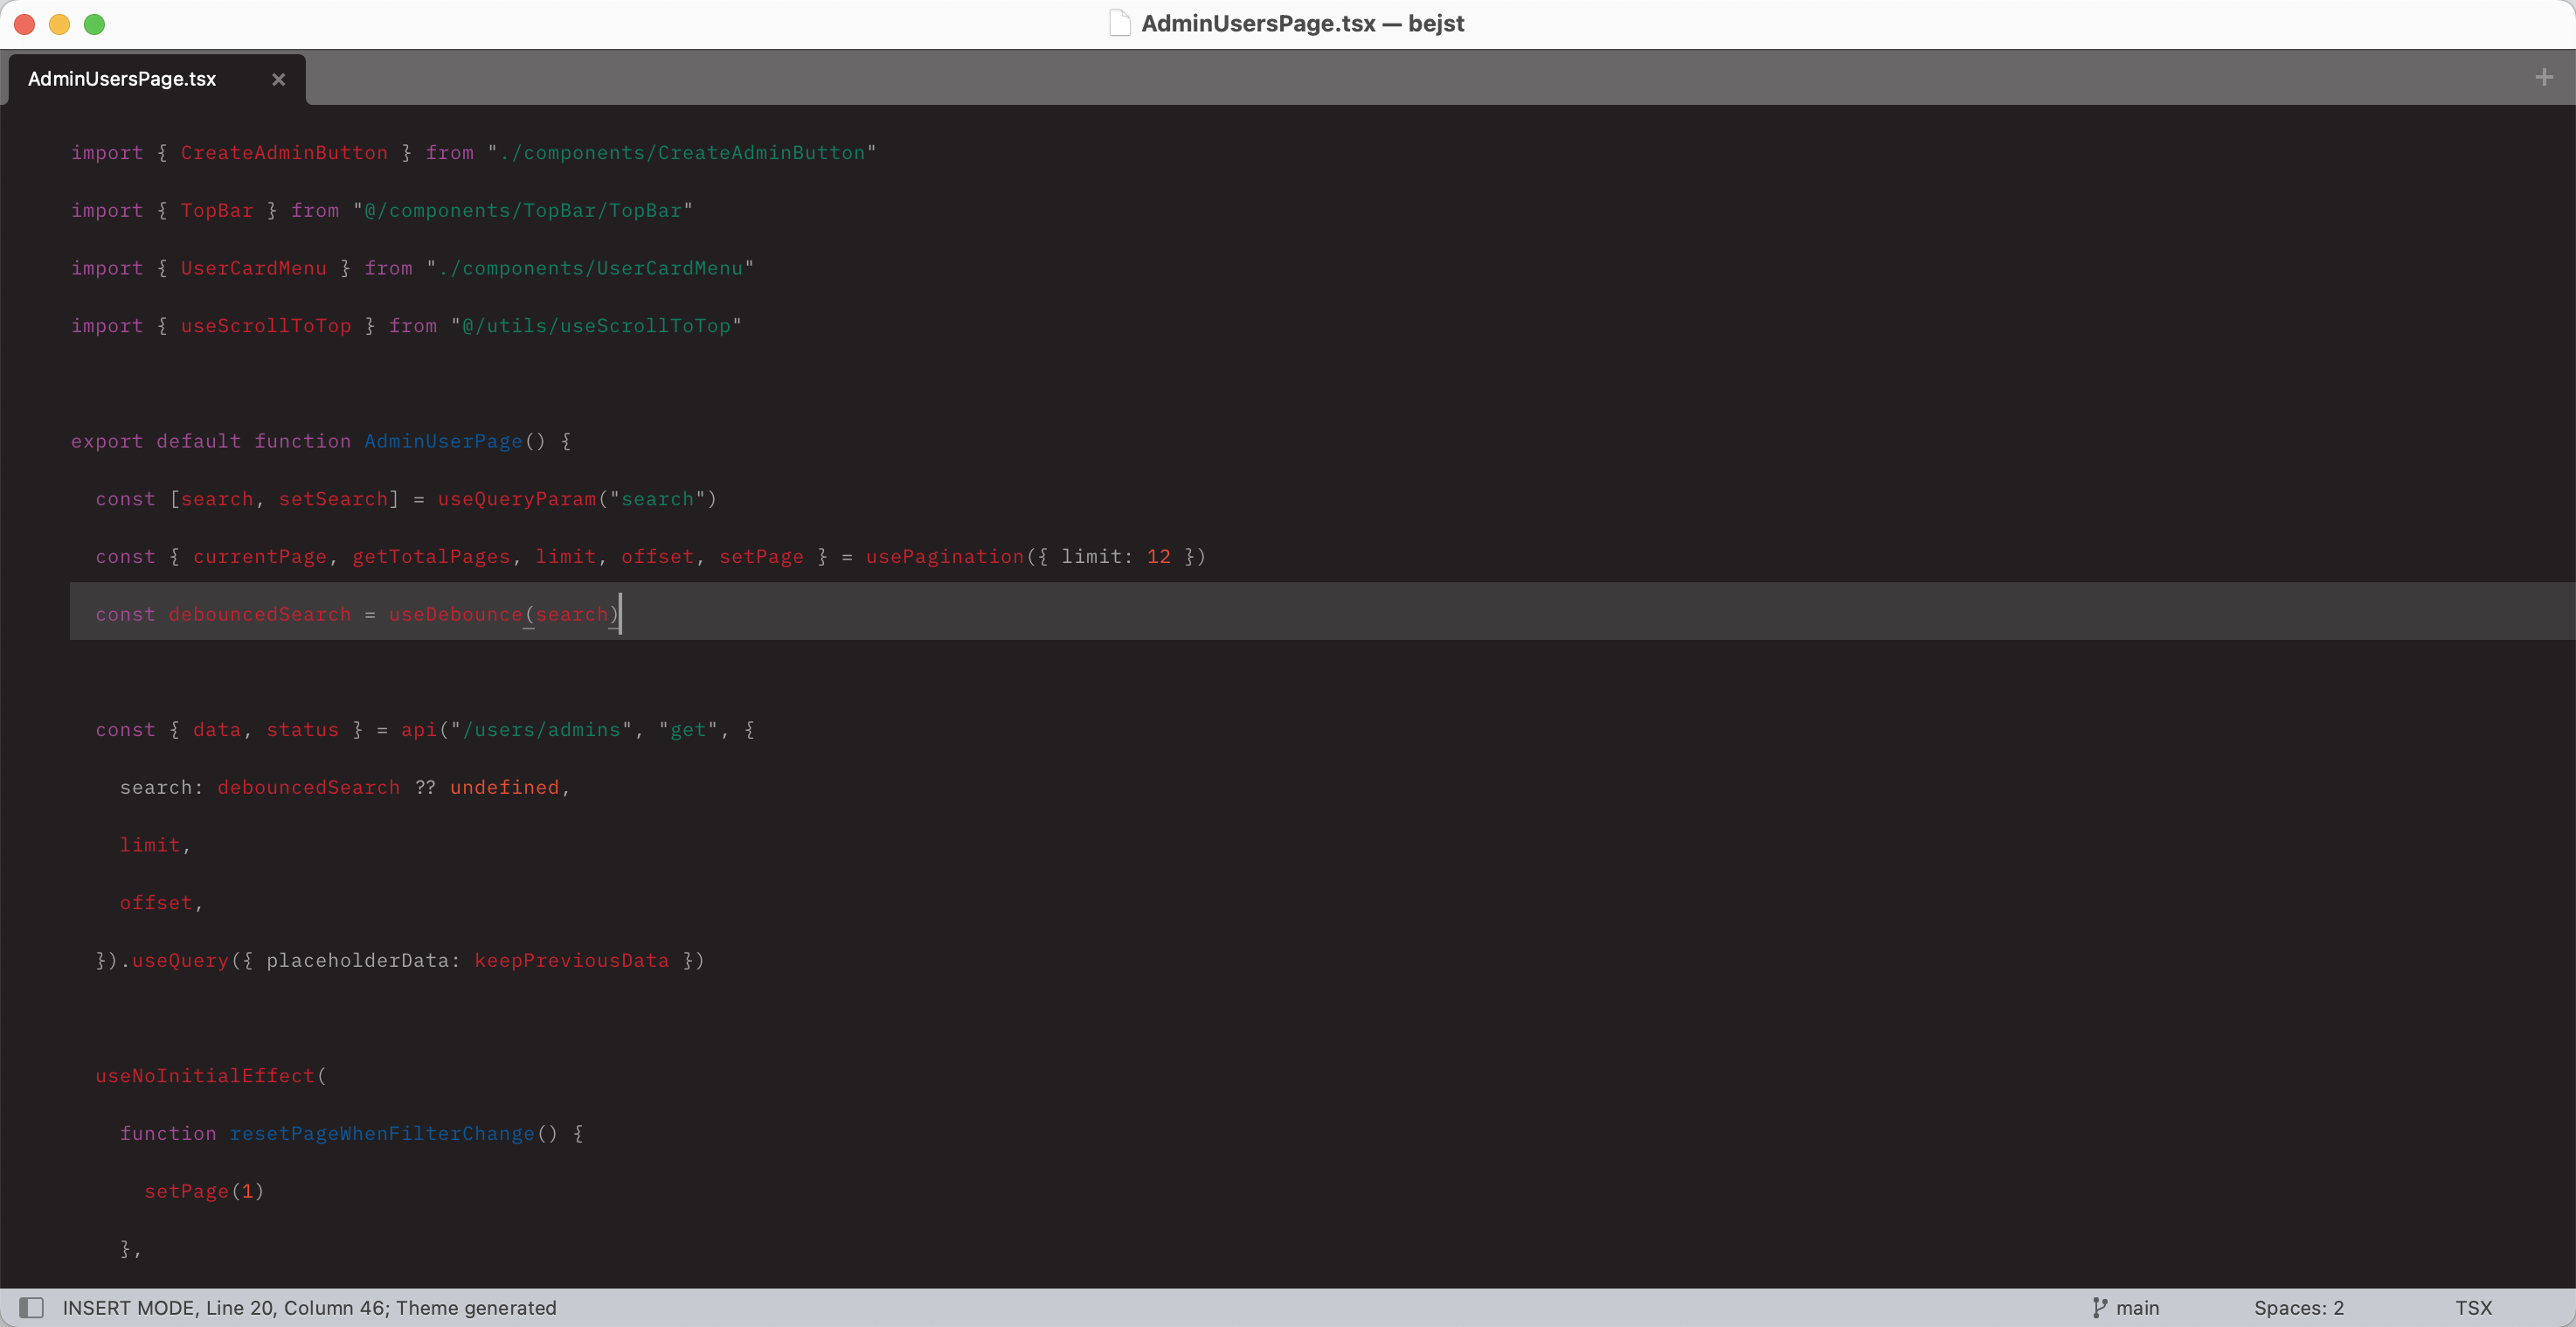The height and width of the screenshot is (1327, 2576).
Task: Close the AdminUsersPage.tsx tab
Action: point(278,79)
